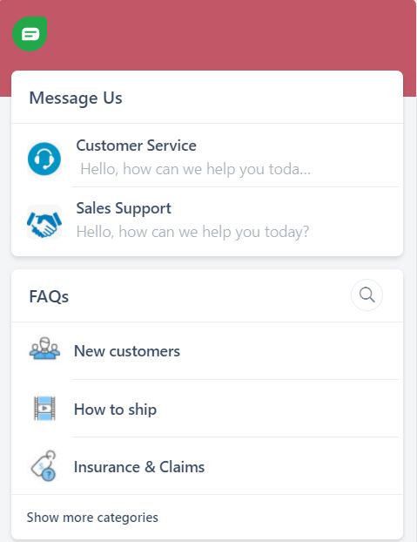The width and height of the screenshot is (417, 542).
Task: Open the Sales Support conversation
Action: (x=207, y=221)
